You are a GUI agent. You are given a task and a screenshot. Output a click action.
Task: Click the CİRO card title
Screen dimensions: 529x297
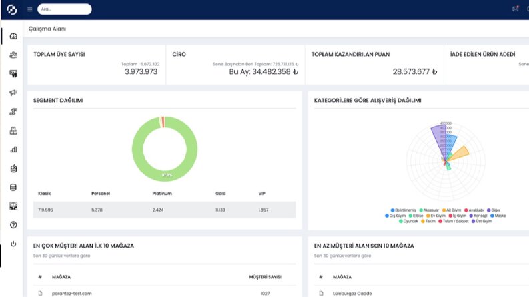click(179, 54)
